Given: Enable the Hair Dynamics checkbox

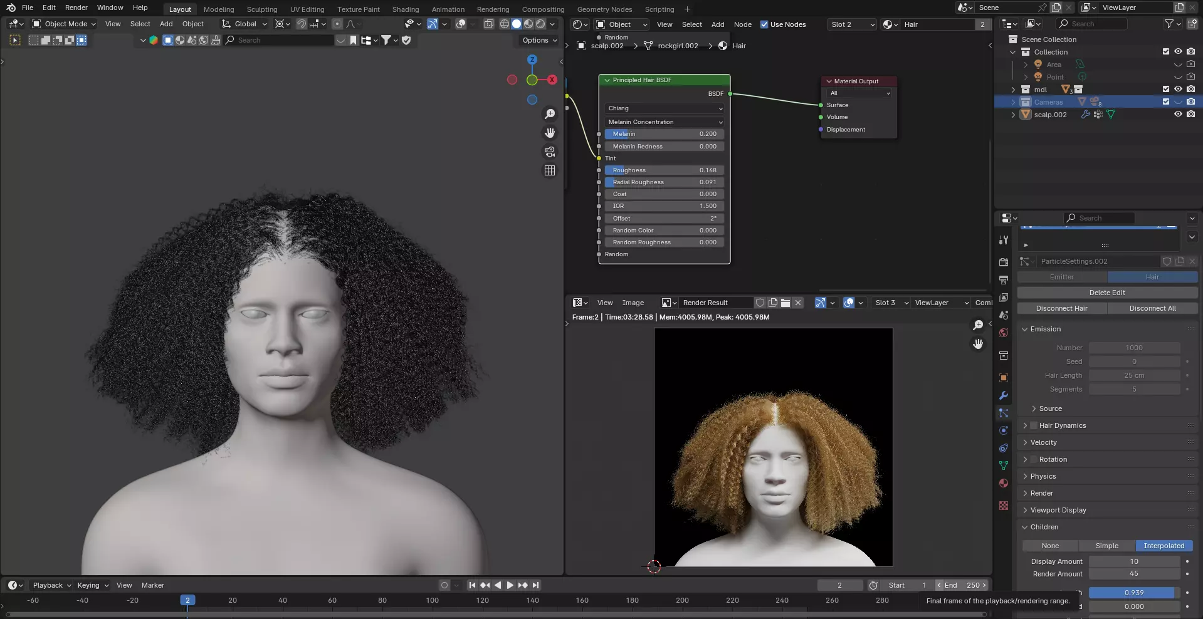Looking at the screenshot, I should pos(1034,425).
